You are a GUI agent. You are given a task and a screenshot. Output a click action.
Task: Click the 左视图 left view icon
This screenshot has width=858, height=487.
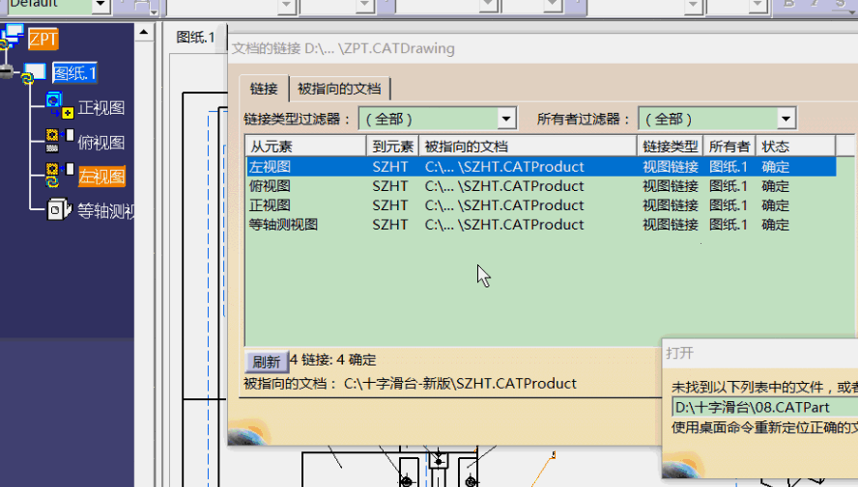tap(59, 175)
